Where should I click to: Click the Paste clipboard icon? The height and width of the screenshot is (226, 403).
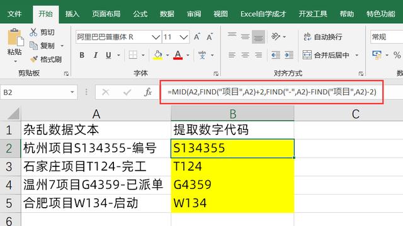pyautogui.click(x=15, y=38)
